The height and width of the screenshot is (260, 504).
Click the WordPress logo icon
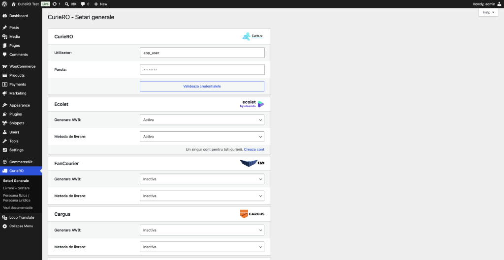4,4
